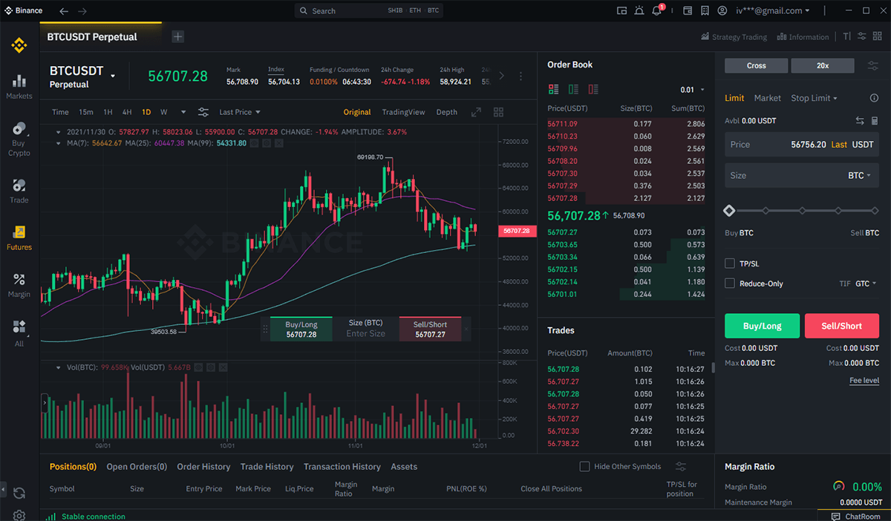Adjust the 20x leverage button

823,65
